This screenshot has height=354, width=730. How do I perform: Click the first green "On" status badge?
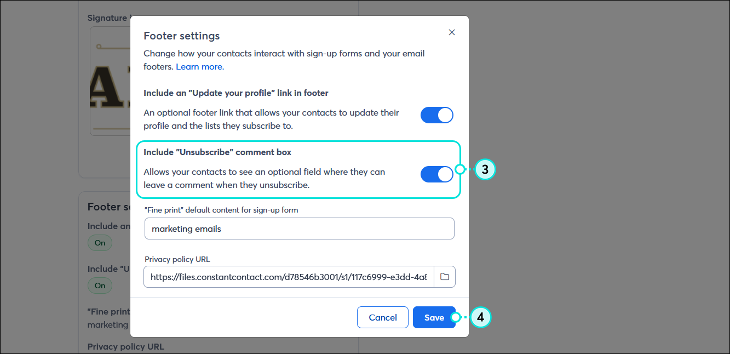[x=100, y=243]
